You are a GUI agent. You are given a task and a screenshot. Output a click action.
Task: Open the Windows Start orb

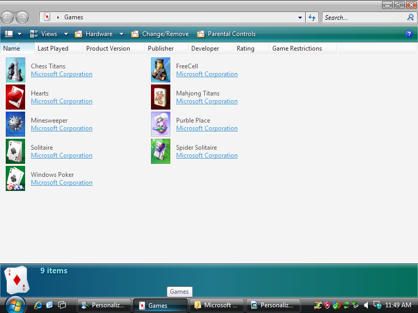pyautogui.click(x=15, y=305)
